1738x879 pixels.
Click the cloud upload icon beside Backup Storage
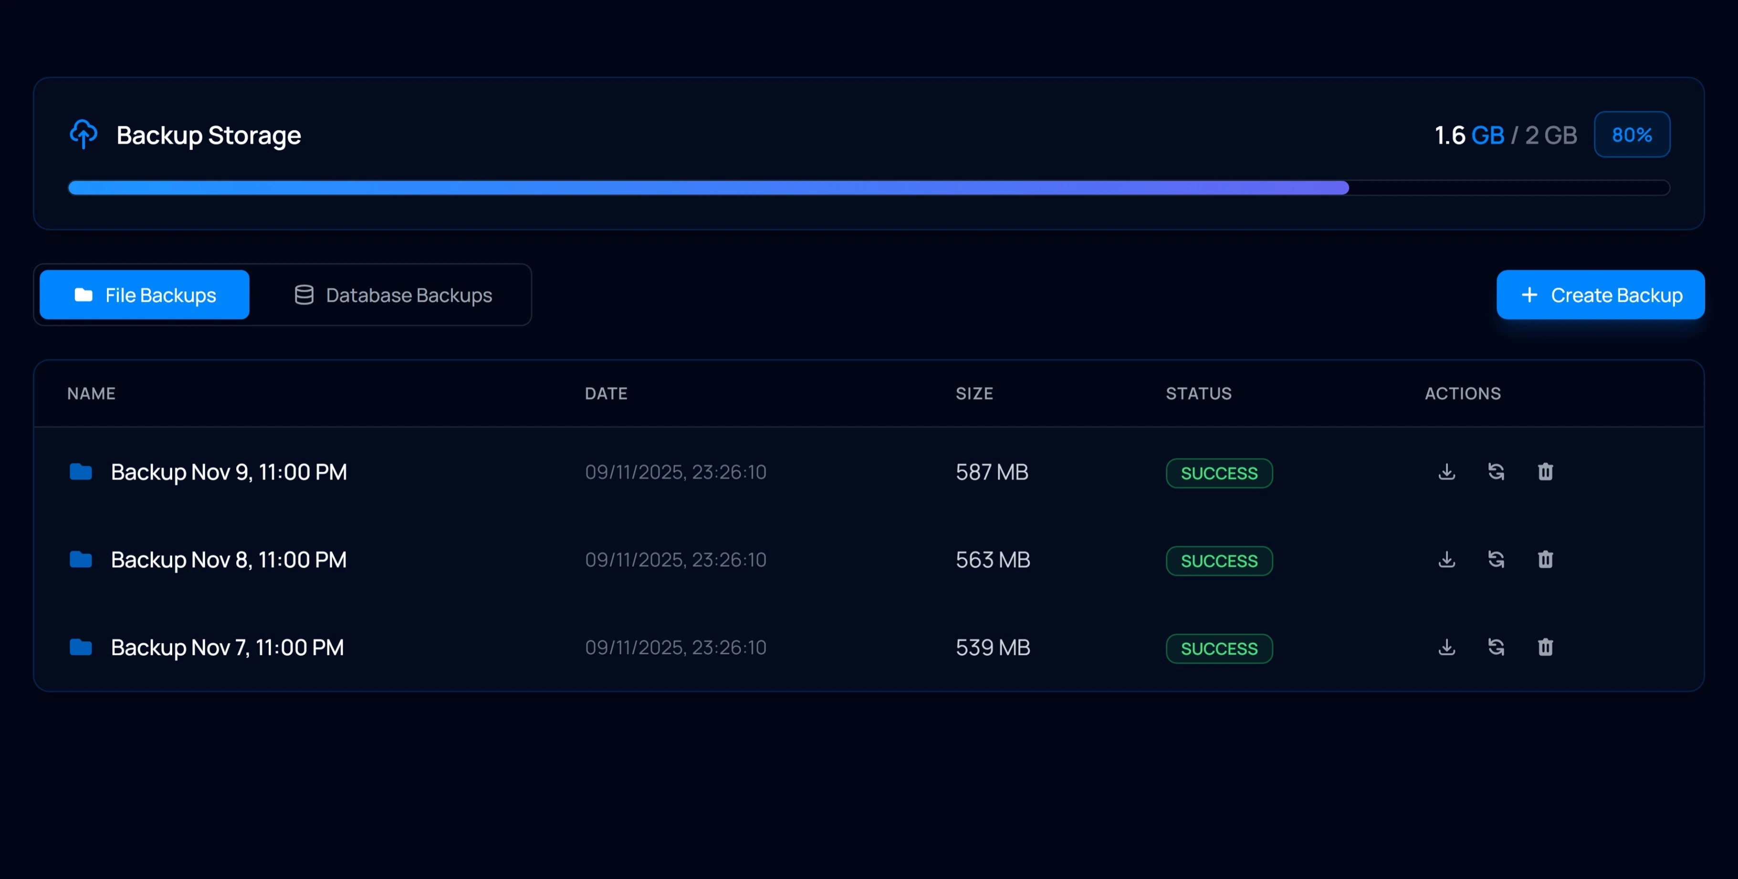pos(84,134)
